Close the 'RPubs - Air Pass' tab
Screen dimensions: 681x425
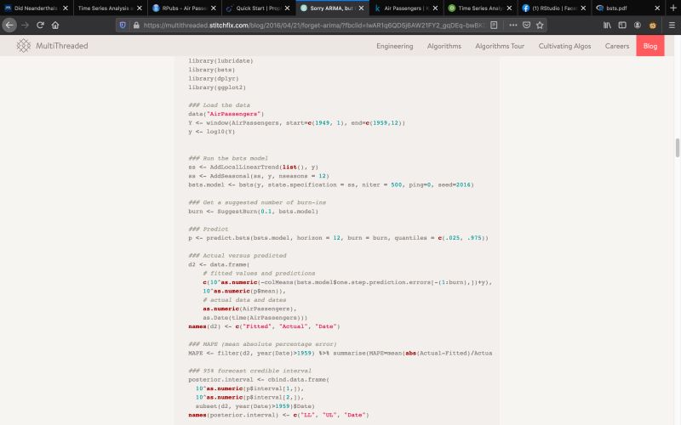214,8
